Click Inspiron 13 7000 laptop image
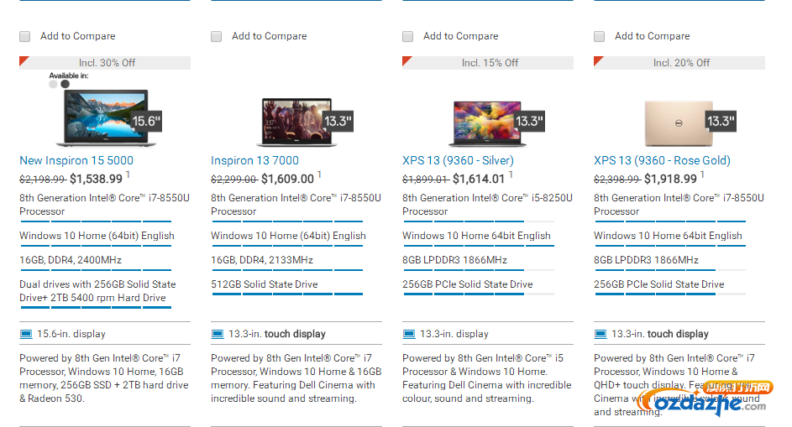792x427 pixels. [297, 122]
